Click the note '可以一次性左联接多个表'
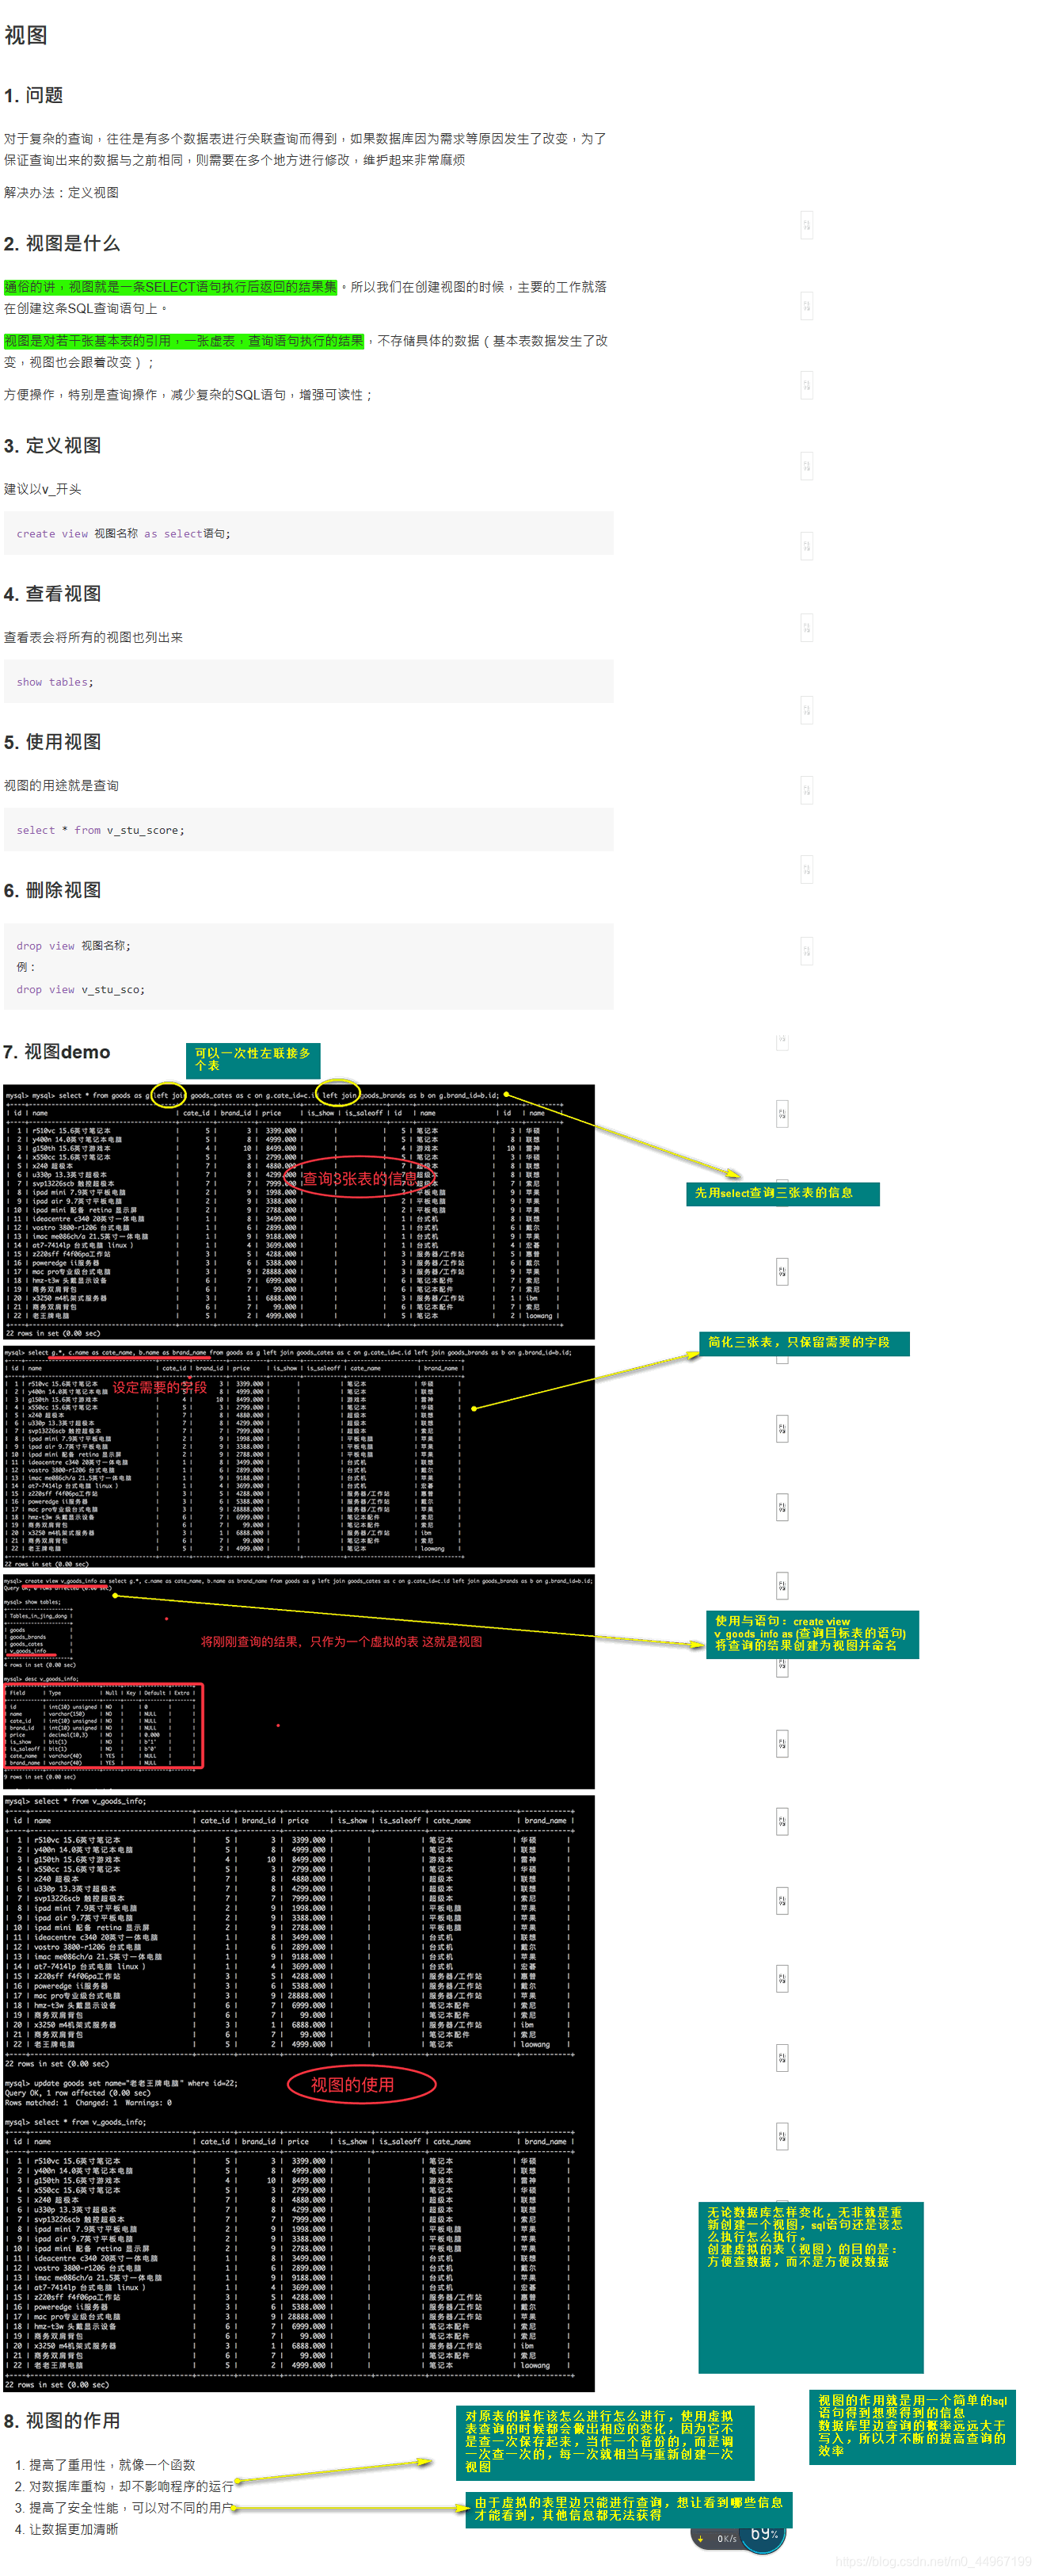Image resolution: width=1039 pixels, height=2576 pixels. (253, 1060)
